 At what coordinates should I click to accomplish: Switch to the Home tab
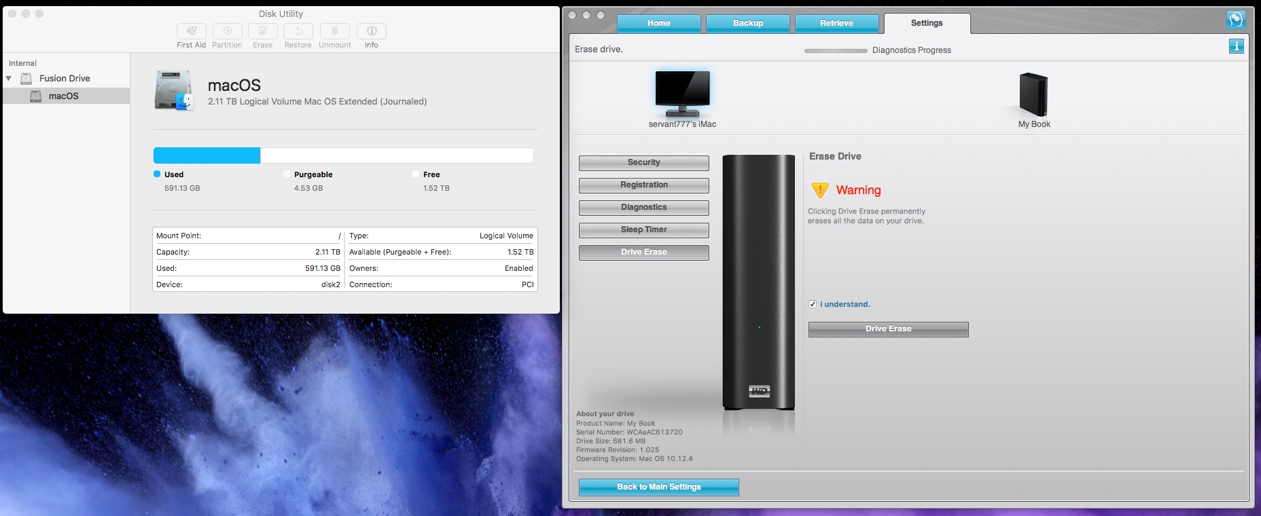click(x=659, y=23)
